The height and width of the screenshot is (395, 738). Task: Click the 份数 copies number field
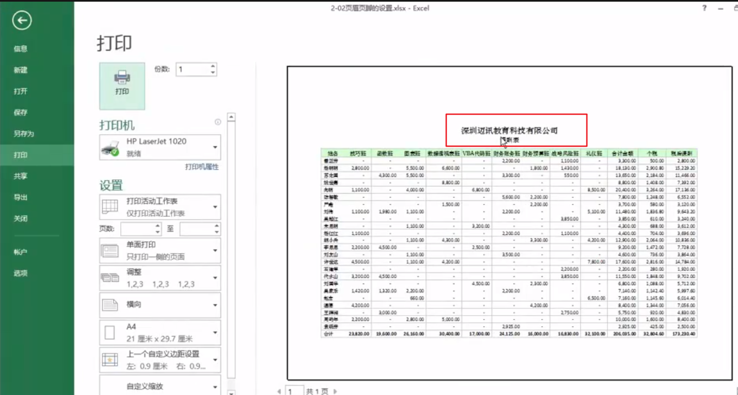192,70
